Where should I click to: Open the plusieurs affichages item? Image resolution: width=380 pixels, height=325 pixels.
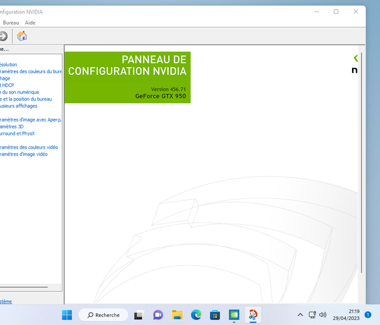click(18, 106)
